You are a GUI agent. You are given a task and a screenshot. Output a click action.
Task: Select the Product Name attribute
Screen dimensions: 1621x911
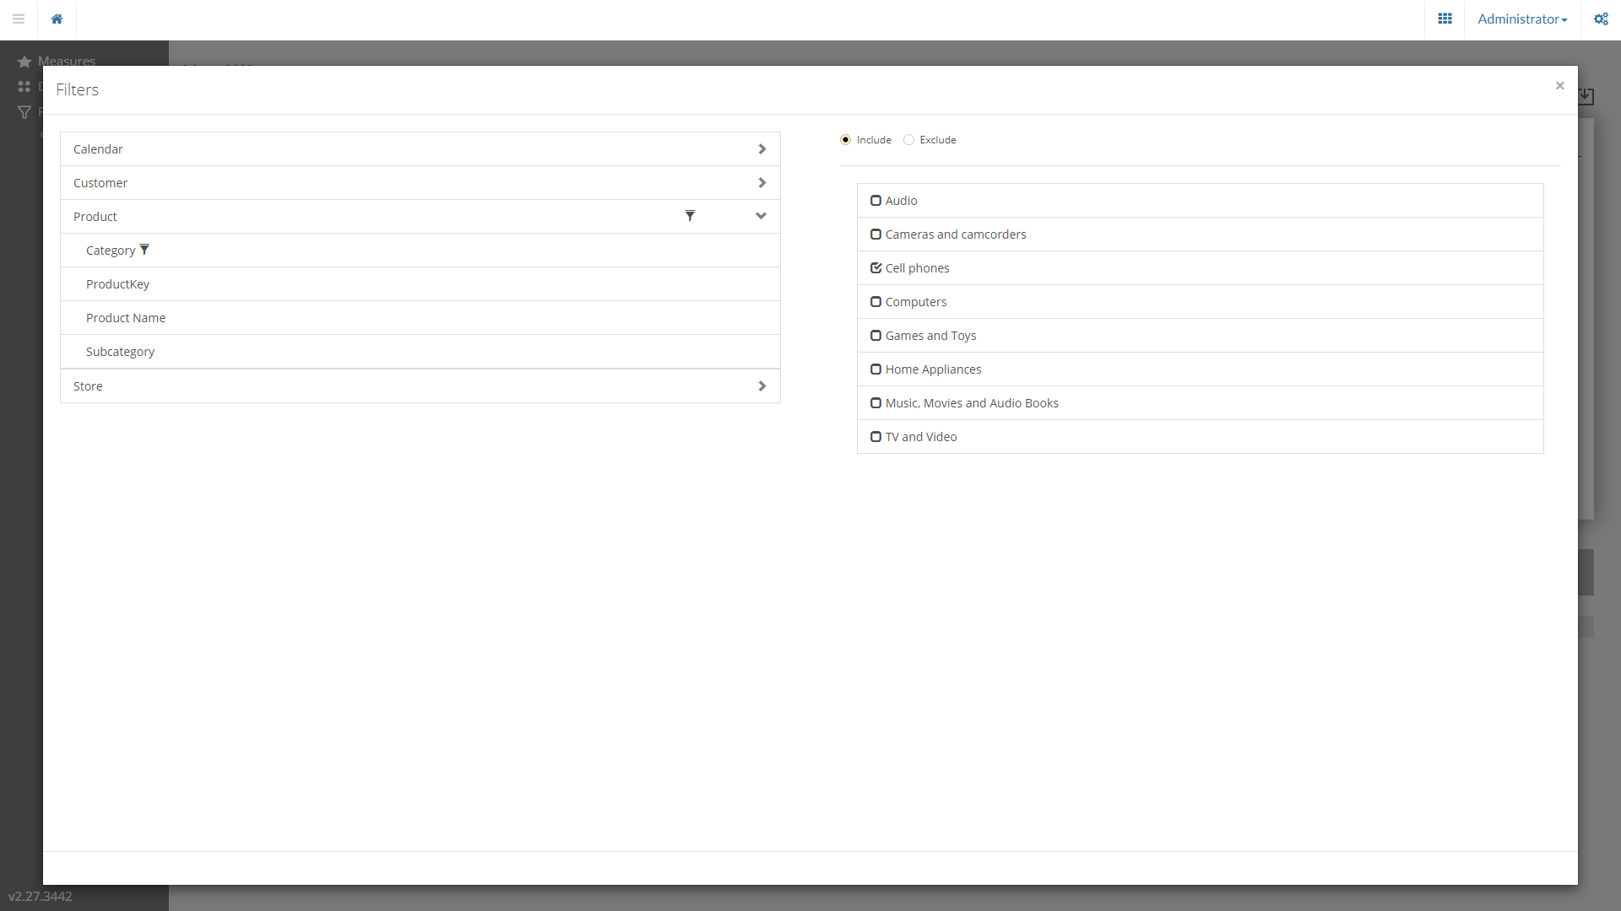click(x=126, y=318)
